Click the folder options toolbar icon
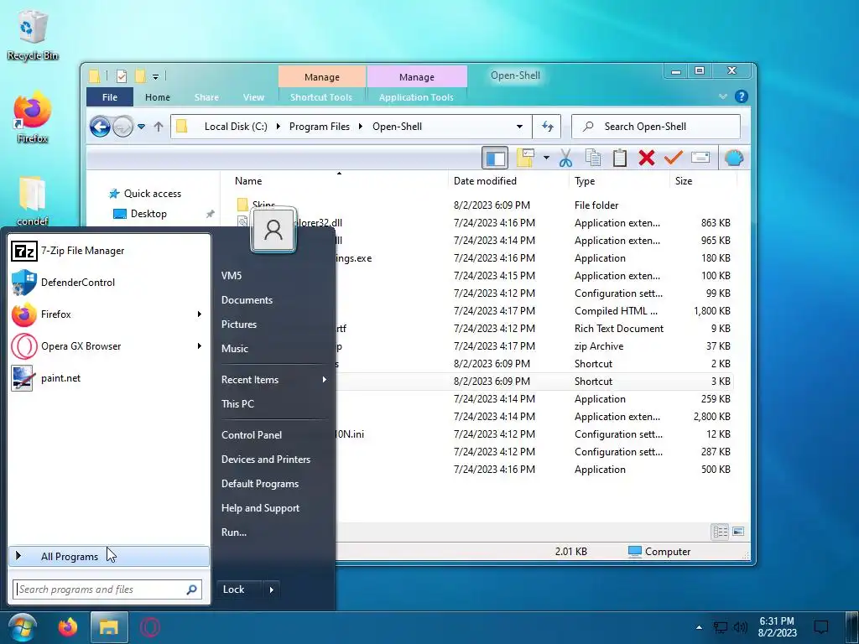Image resolution: width=859 pixels, height=644 pixels. pos(525,158)
